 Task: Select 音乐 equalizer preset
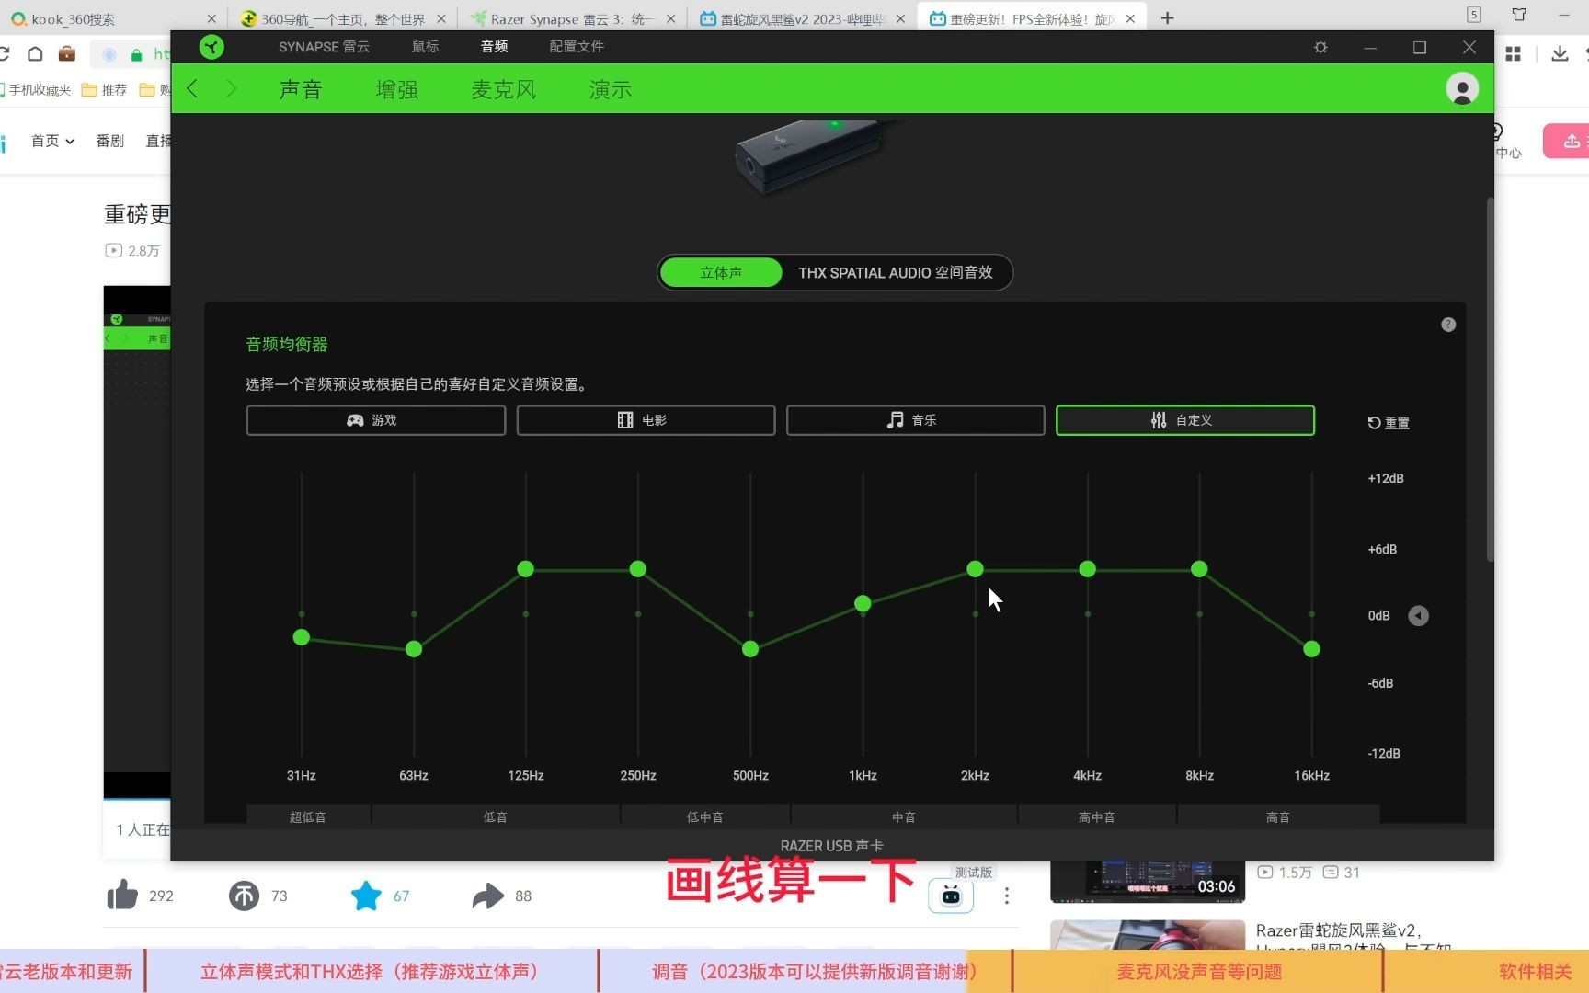(915, 420)
